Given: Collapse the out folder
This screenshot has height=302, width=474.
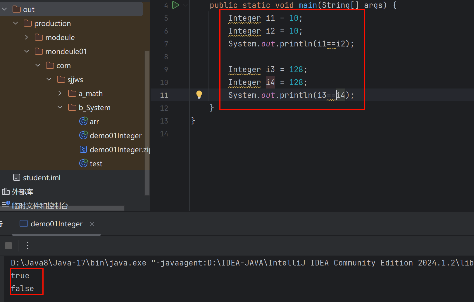Looking at the screenshot, I should click(x=5, y=9).
